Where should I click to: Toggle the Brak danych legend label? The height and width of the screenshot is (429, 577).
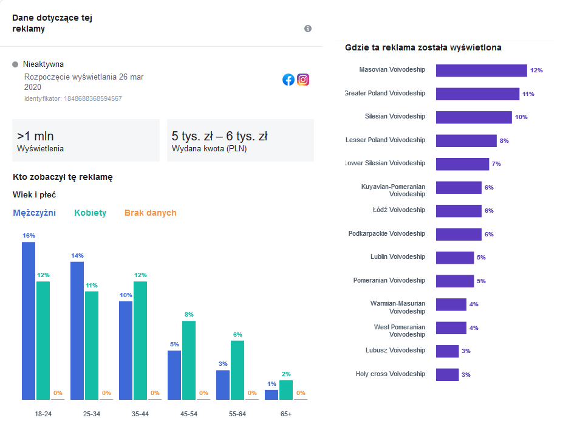(x=150, y=213)
